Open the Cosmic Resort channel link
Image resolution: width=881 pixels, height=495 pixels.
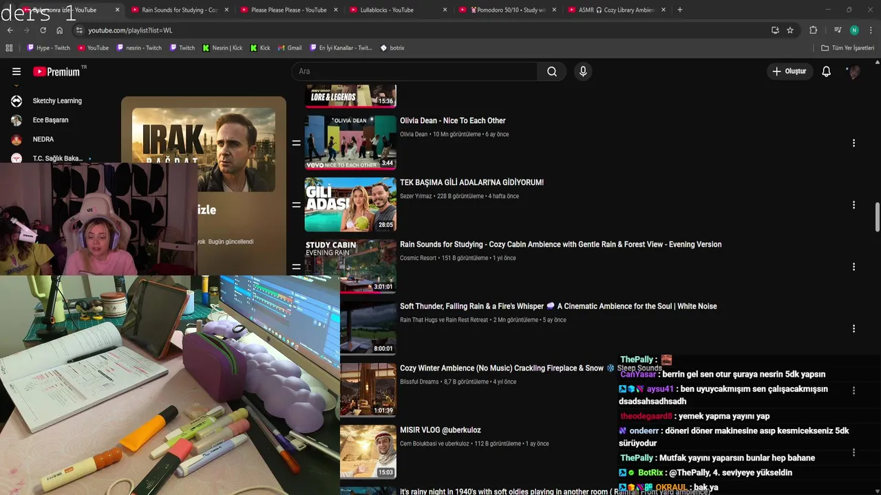point(418,258)
